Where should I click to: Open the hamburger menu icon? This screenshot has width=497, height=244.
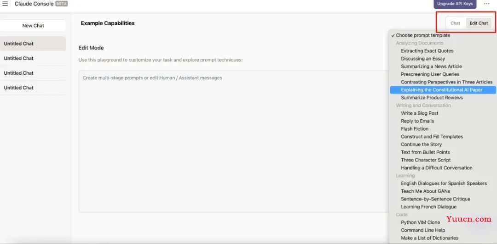click(5, 4)
